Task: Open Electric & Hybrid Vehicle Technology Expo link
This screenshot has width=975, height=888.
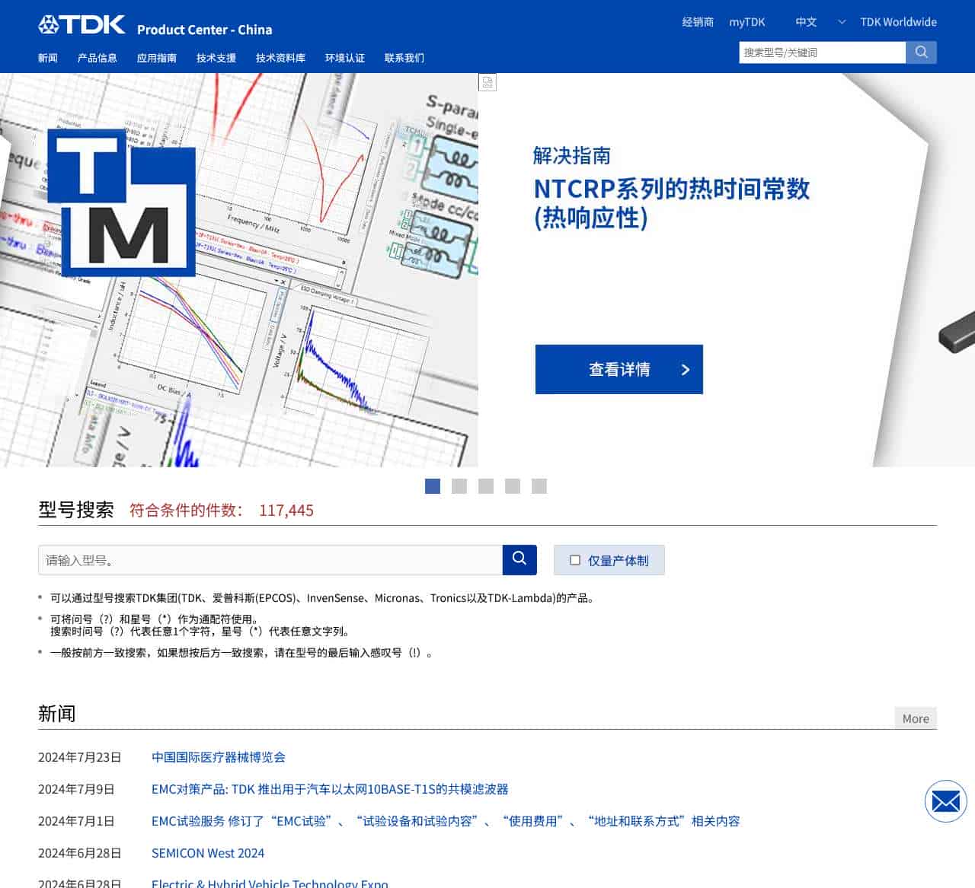Action: [x=270, y=883]
